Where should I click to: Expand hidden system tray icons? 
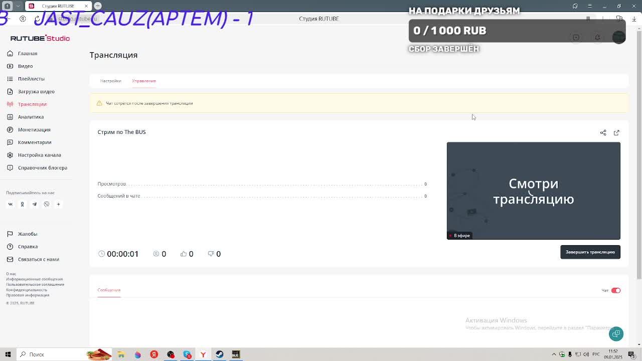(x=554, y=354)
